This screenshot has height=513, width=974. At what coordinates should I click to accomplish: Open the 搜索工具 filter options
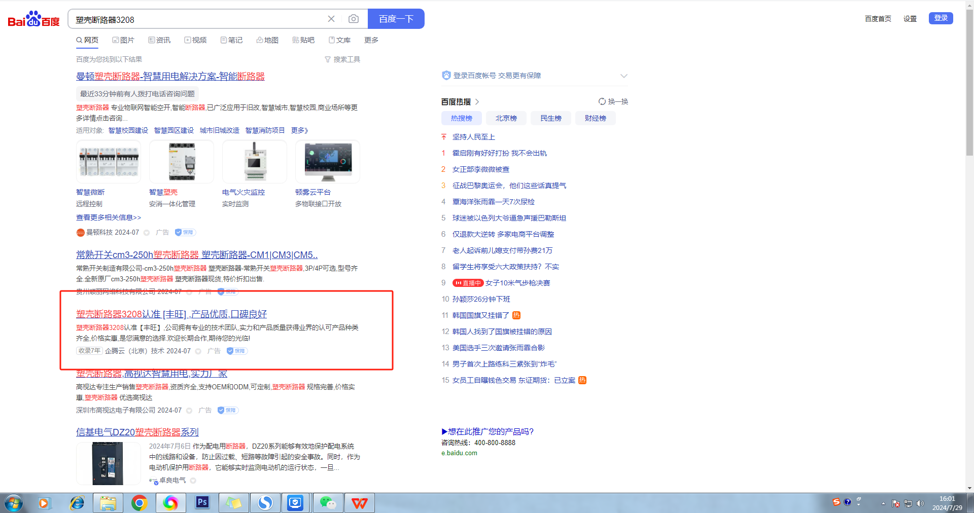pos(342,59)
